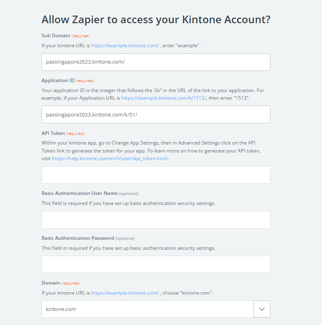Click the Basic Authentication Password label

pyautogui.click(x=78, y=238)
